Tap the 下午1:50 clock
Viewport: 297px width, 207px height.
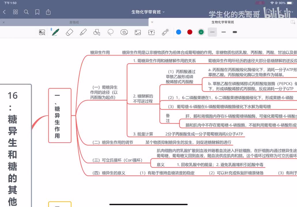(10, 3)
